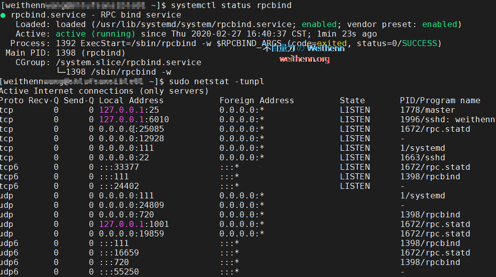The height and width of the screenshot is (277, 496).
Task: Click program name '1663/sshd'
Action: 423,157
